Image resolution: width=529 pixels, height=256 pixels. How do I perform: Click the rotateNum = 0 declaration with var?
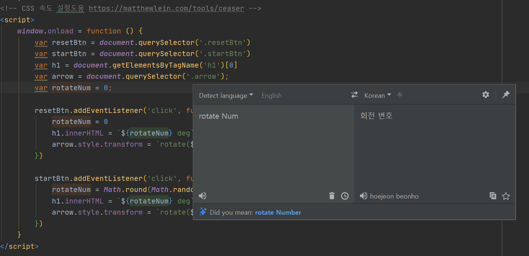(73, 88)
